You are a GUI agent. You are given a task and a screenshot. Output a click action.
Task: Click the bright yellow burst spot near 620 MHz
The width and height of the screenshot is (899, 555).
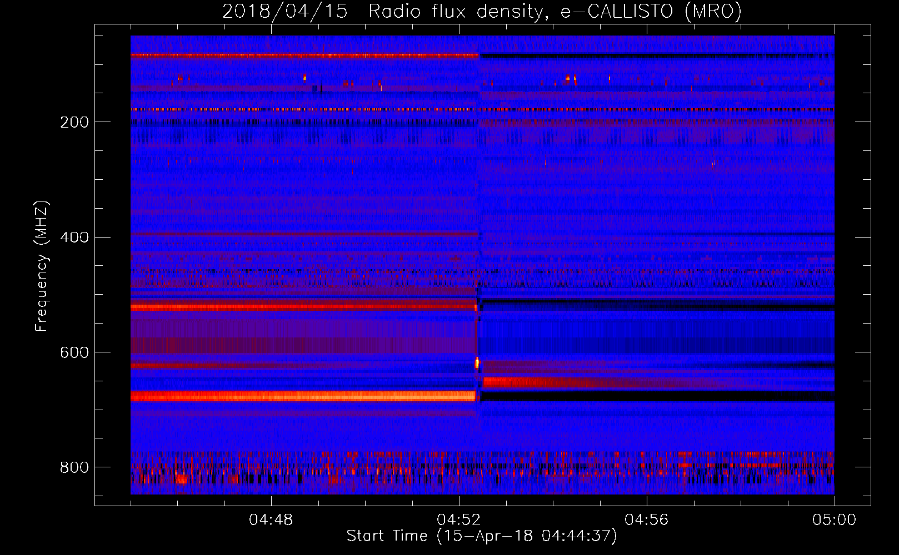click(477, 364)
